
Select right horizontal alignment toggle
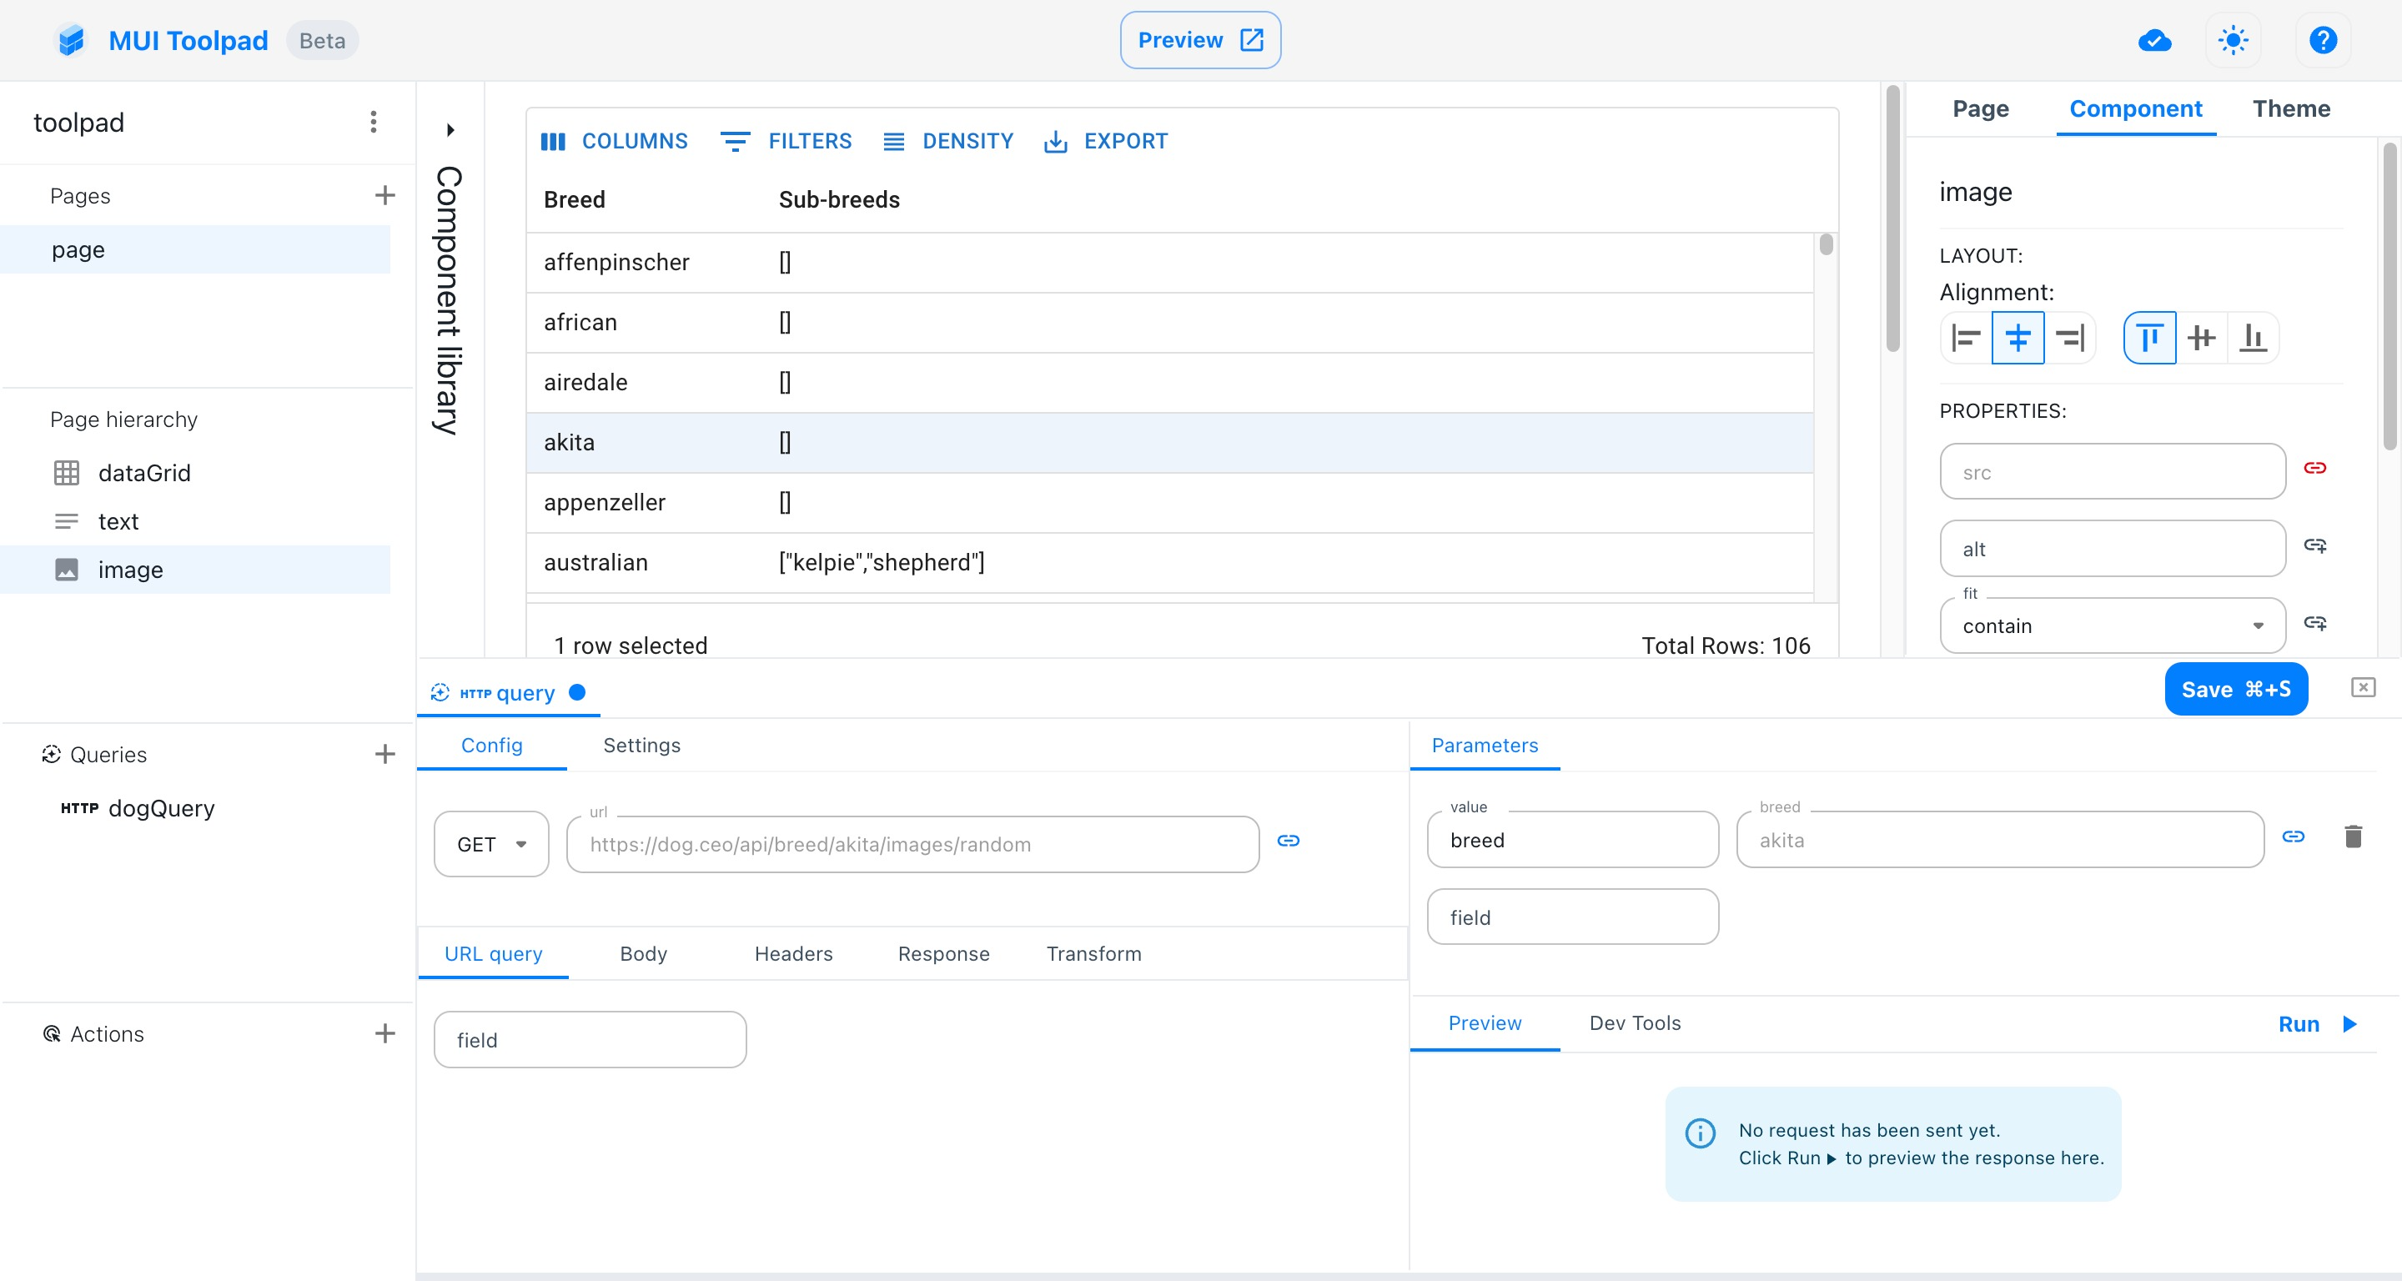click(2070, 338)
